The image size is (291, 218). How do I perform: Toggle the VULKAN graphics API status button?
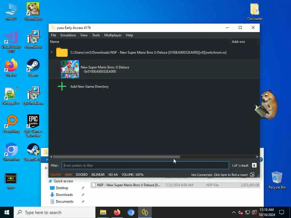pos(55,175)
